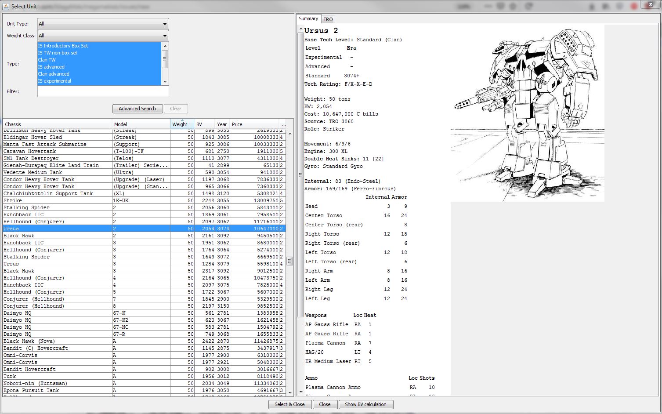Select the Turk A row
Screen dimensions: 662x414
tap(144, 376)
